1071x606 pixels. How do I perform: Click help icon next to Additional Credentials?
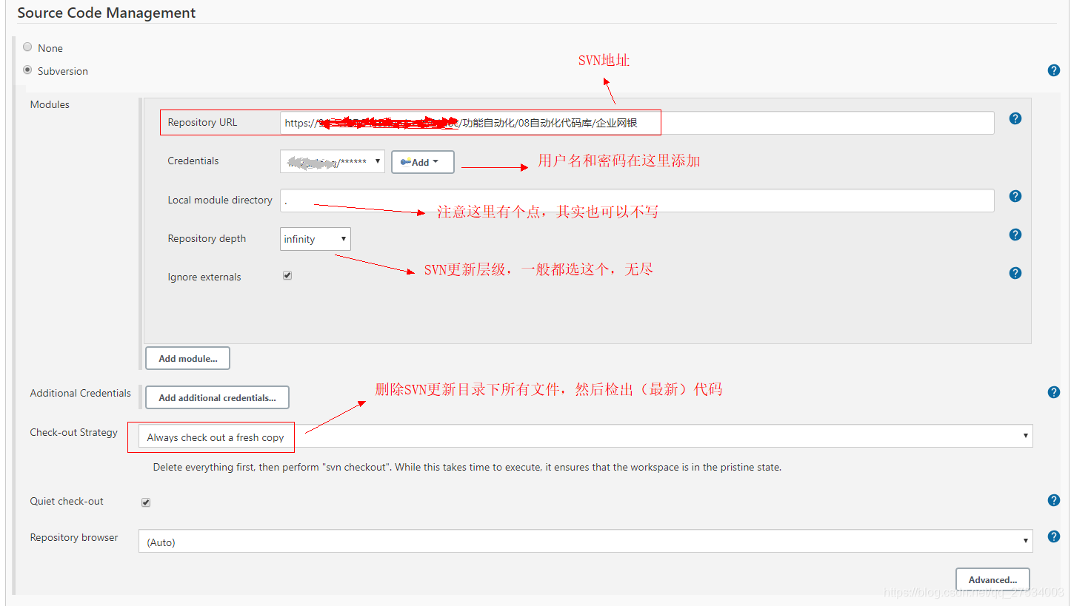tap(1053, 391)
